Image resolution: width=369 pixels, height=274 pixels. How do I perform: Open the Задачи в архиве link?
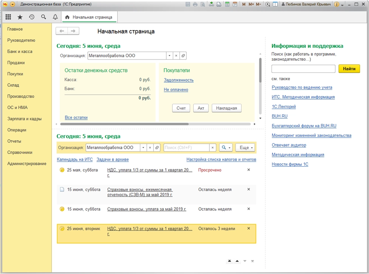pyautogui.click(x=113, y=160)
